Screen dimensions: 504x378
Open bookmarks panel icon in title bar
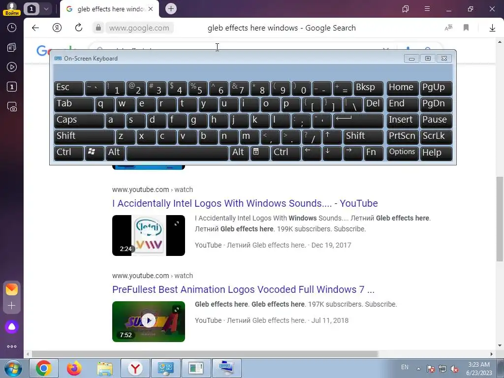click(406, 9)
